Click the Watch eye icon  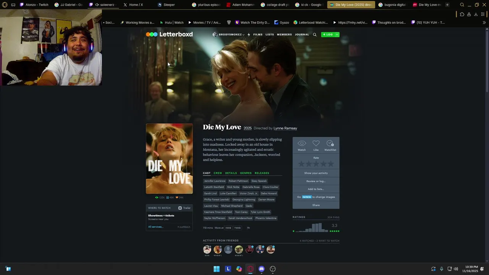click(x=302, y=143)
